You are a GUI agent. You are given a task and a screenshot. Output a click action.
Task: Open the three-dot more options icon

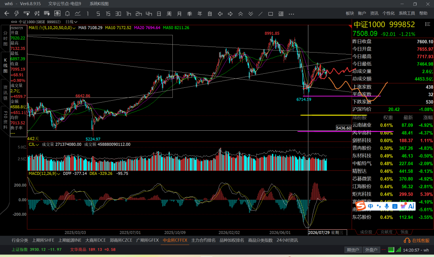(x=291, y=14)
